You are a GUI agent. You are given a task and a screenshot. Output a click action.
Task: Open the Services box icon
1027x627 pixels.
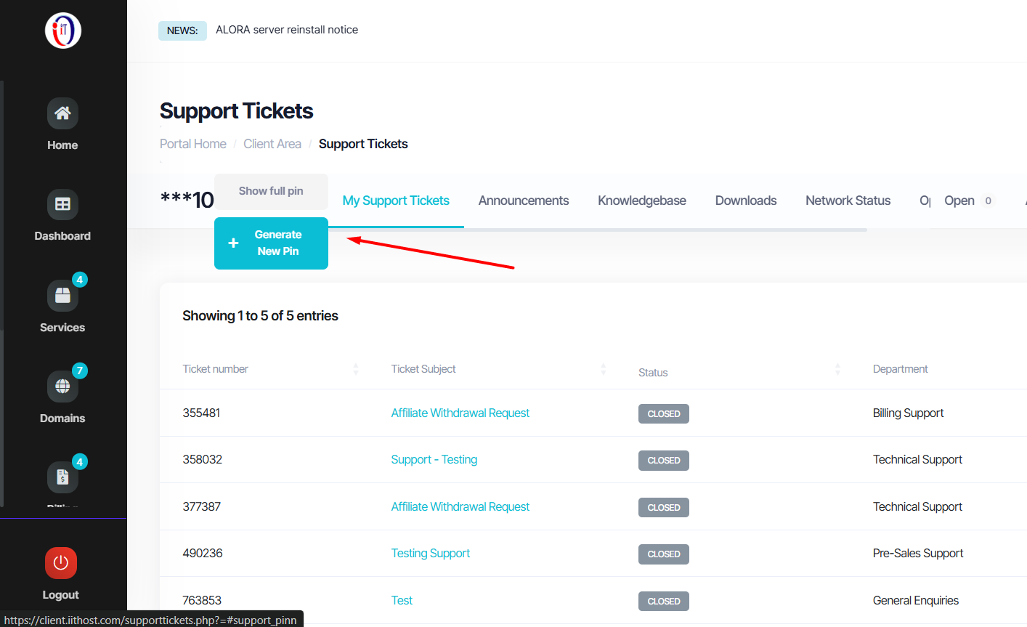(62, 296)
